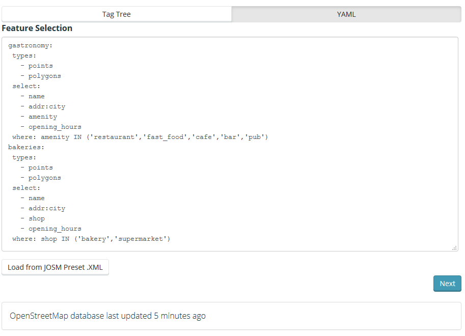Place cursor on '- amenity' select entry
The height and width of the screenshot is (336, 465).
pos(39,117)
